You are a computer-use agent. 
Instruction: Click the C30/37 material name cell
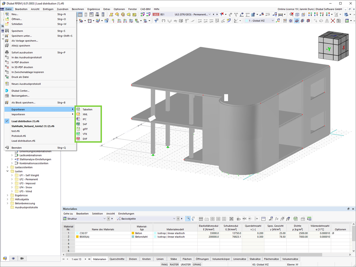tap(103, 233)
